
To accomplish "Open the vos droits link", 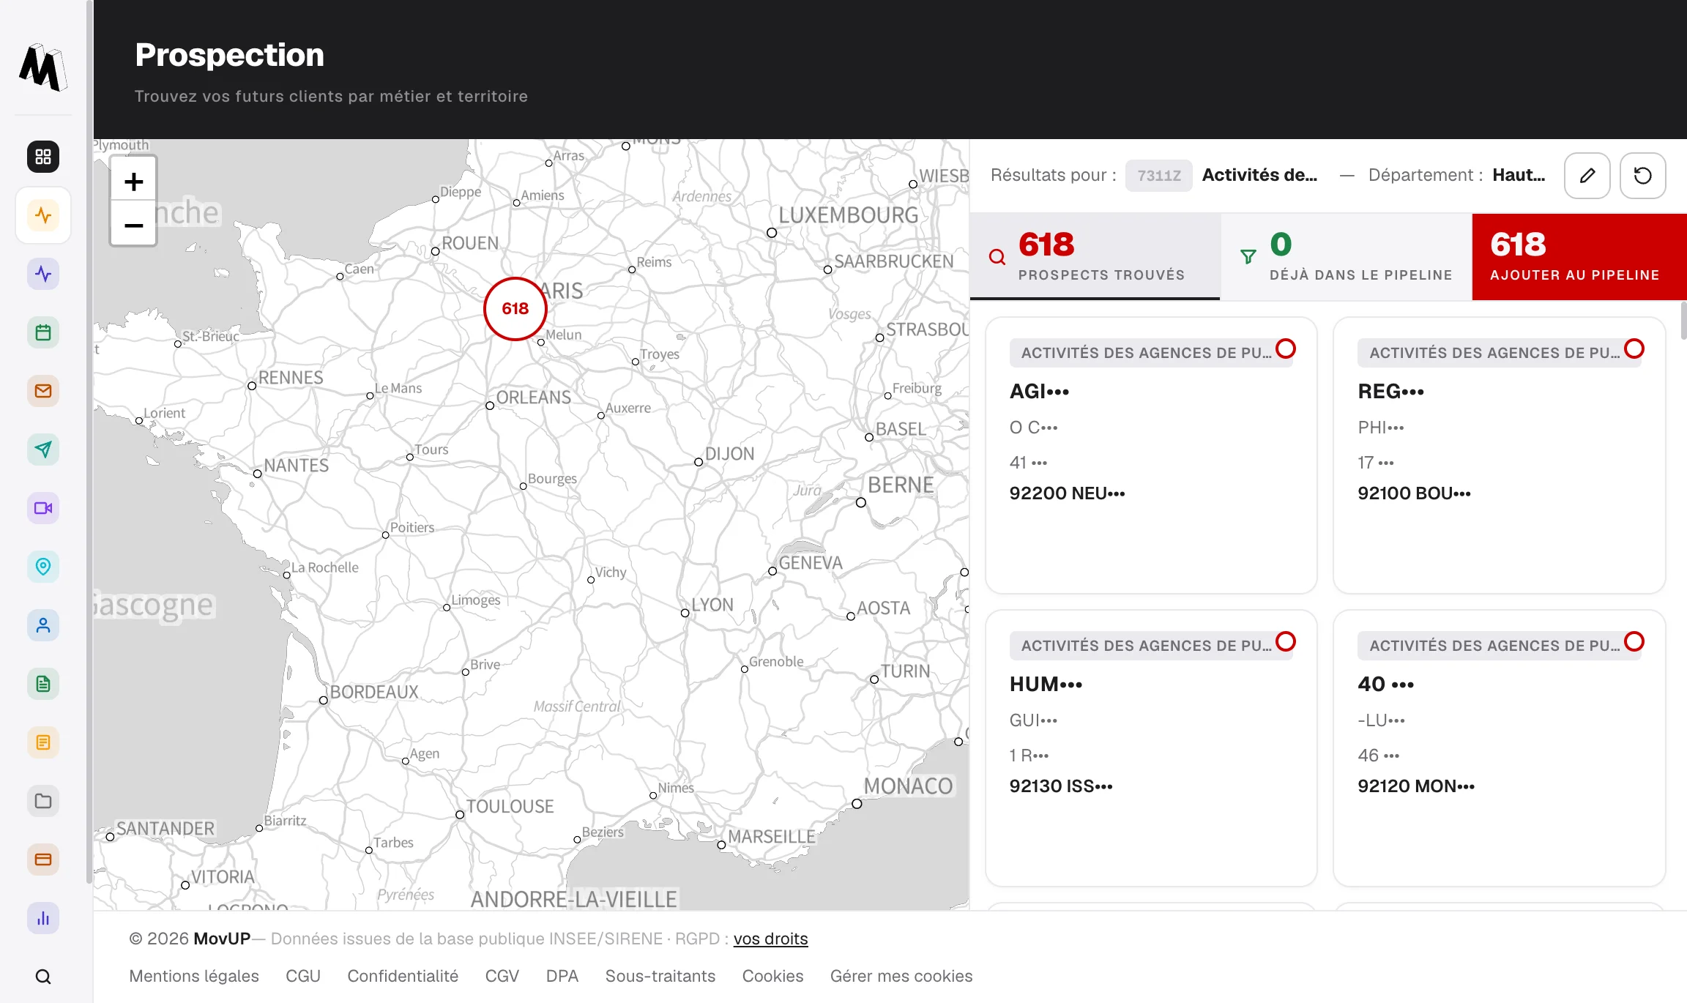I will 770,939.
